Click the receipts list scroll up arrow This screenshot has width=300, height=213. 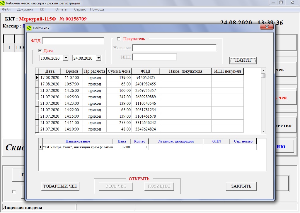(x=263, y=71)
